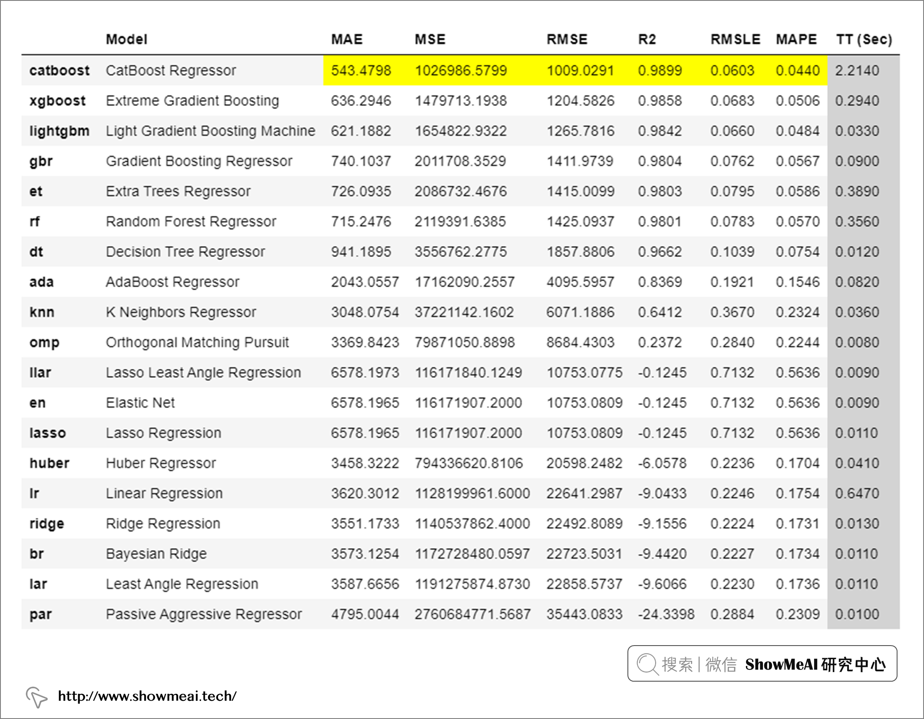The width and height of the screenshot is (924, 719).
Task: Click AdaBoost Regressor name
Action: 172,282
